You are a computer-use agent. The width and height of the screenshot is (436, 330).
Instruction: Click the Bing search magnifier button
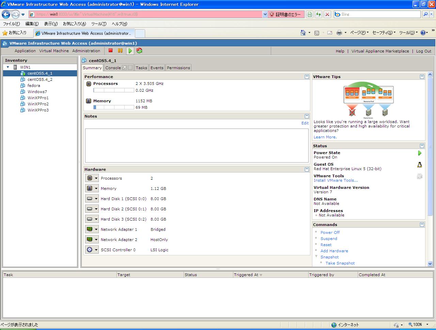[x=425, y=14]
